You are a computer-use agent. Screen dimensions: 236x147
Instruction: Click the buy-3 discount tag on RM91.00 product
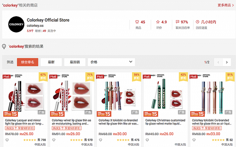click(67, 128)
